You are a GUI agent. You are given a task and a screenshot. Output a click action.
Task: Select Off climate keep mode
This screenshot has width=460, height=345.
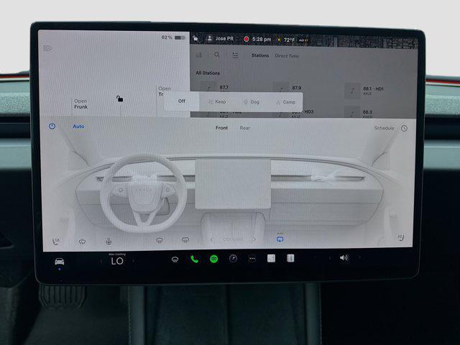tap(182, 101)
